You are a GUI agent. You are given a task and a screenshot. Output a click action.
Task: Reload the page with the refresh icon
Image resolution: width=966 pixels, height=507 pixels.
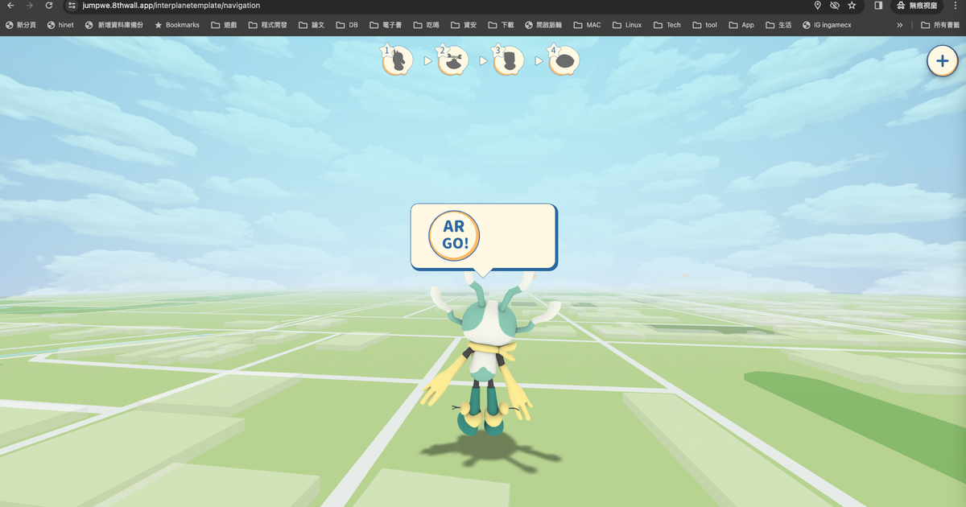point(49,6)
